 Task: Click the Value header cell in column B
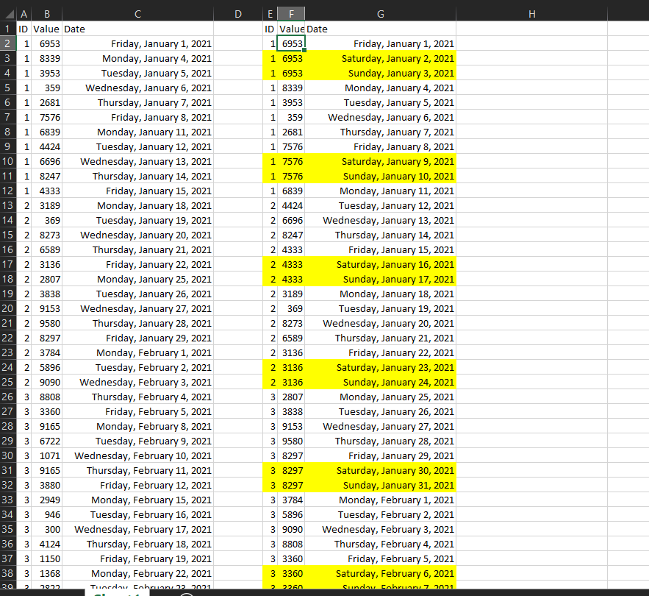(47, 29)
